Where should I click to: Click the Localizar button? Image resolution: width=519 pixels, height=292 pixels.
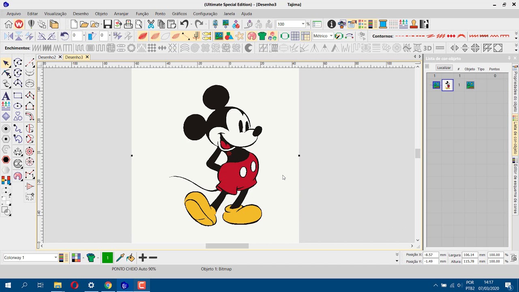pos(444,68)
